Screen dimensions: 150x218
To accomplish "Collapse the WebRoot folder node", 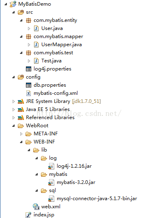I will 13,126.
